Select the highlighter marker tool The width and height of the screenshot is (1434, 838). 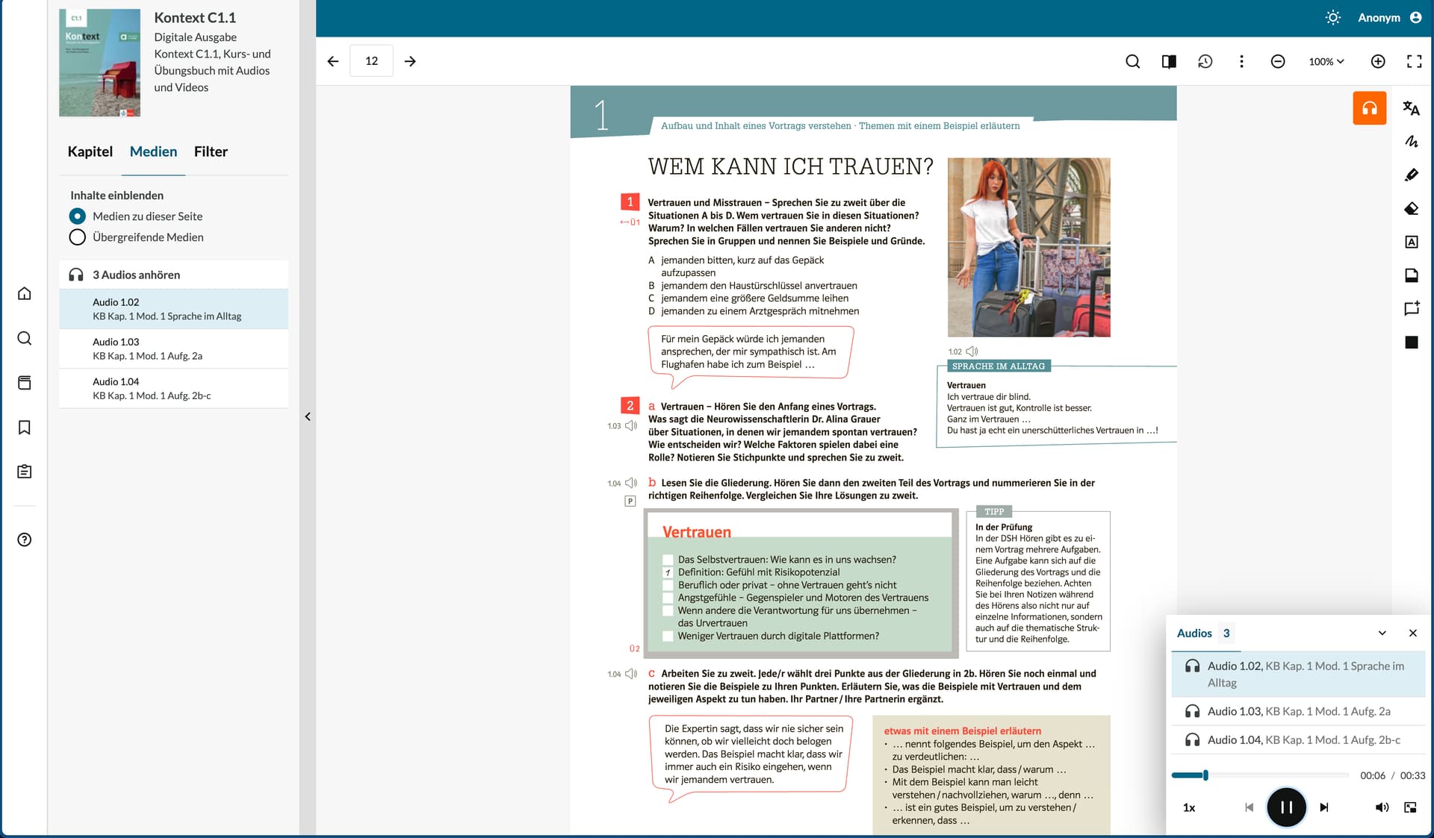pyautogui.click(x=1411, y=175)
